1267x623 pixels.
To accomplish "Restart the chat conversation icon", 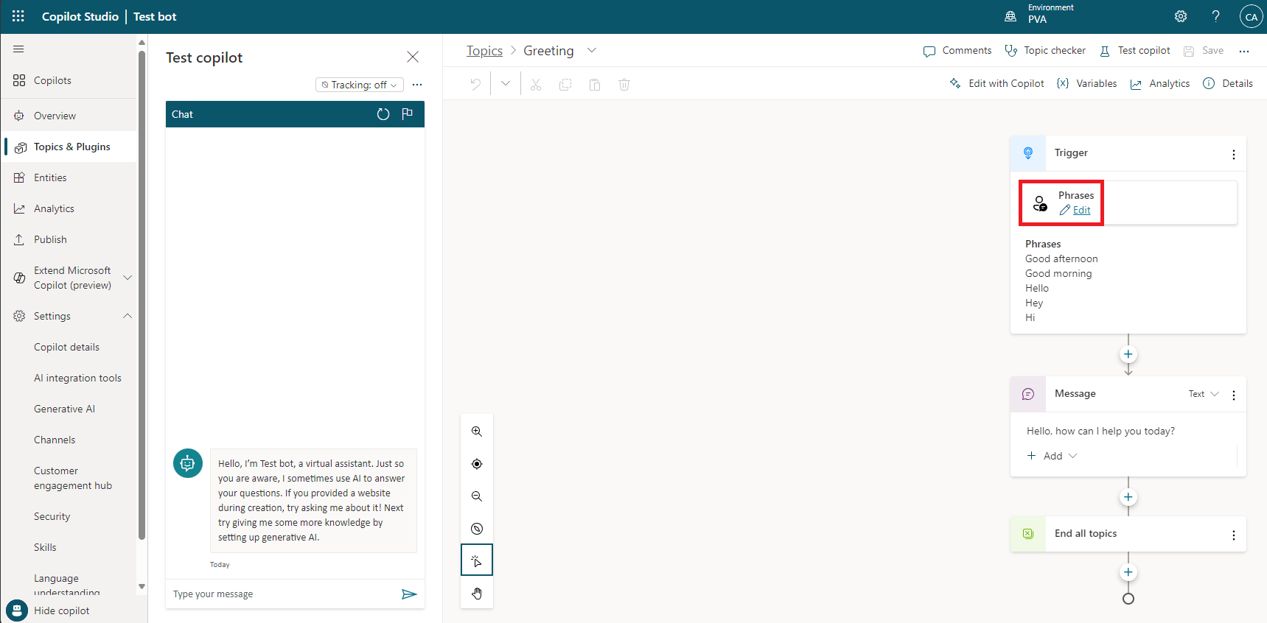I will coord(383,114).
